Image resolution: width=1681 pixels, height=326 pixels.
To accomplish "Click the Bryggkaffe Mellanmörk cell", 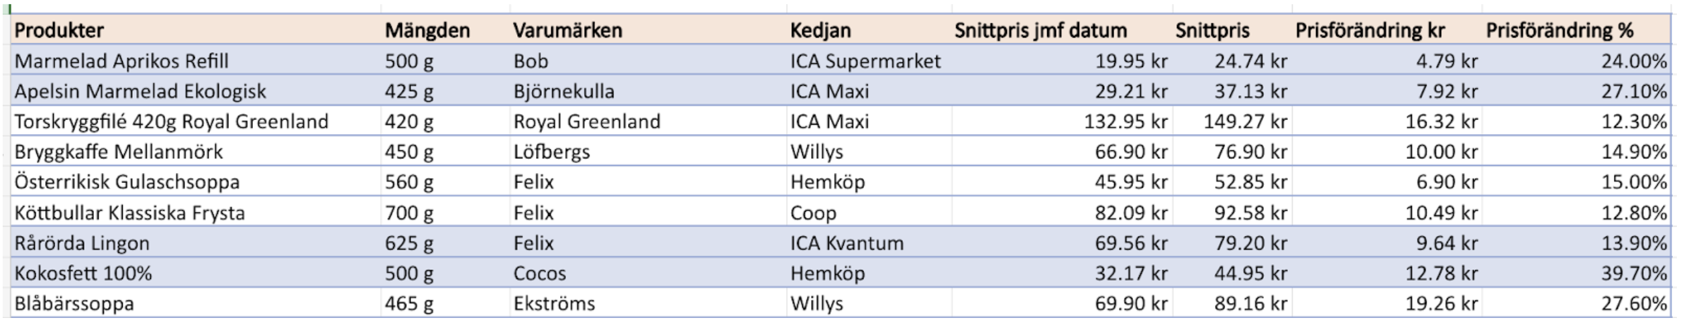I will [119, 152].
